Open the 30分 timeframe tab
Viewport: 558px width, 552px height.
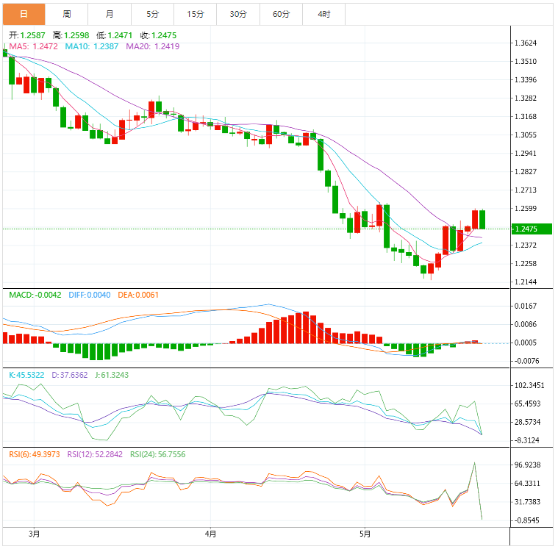(238, 14)
